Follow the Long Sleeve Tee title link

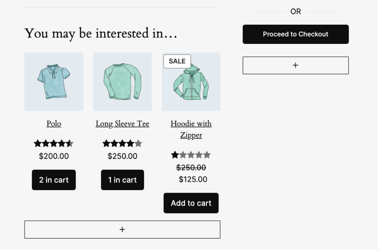122,123
